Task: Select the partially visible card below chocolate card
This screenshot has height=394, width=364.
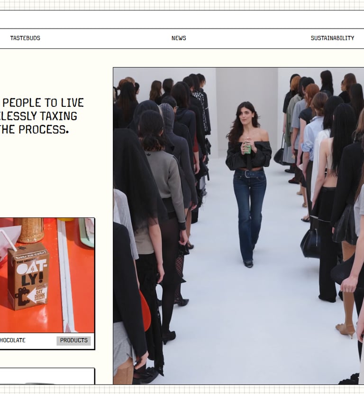Action: (47, 376)
